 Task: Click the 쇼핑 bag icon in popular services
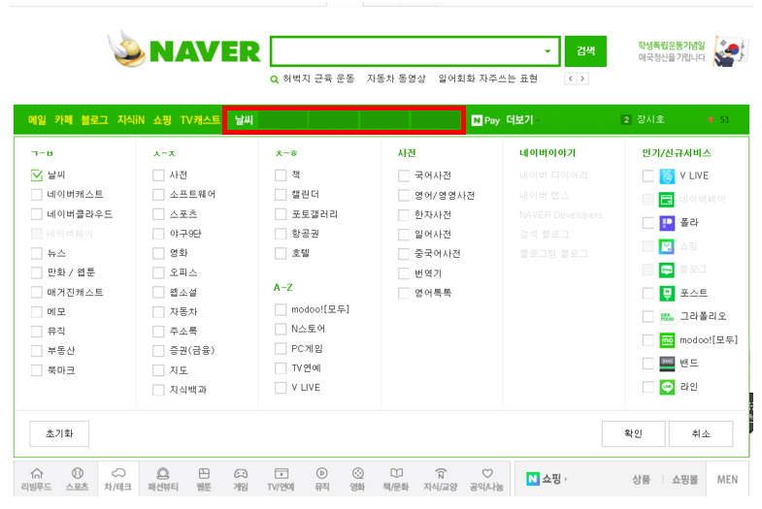tap(667, 246)
